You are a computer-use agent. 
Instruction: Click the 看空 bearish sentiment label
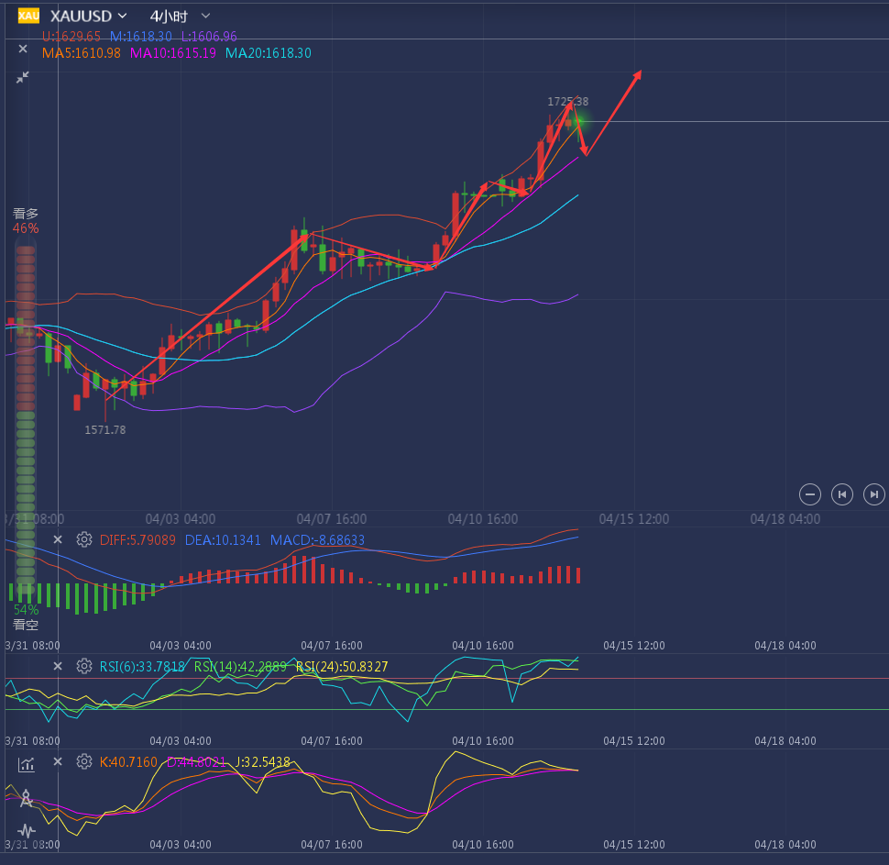point(26,625)
